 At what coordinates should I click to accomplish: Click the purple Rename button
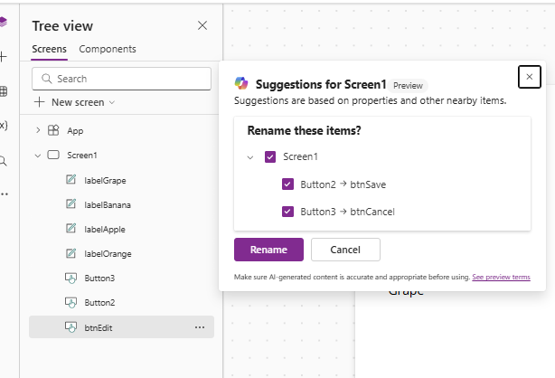coord(268,250)
